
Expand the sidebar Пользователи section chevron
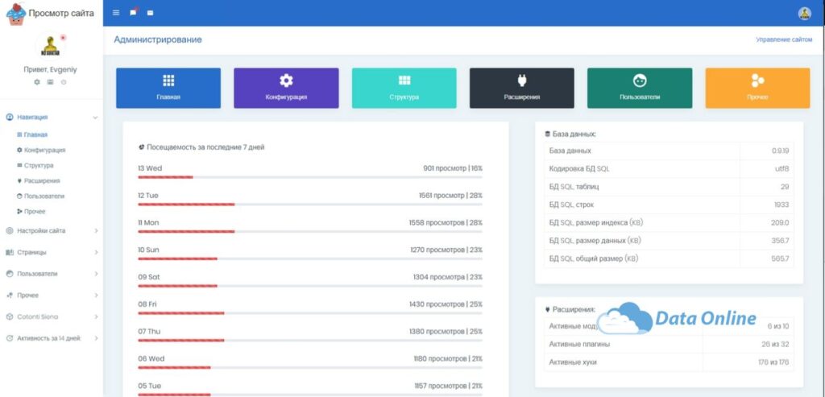click(x=97, y=274)
